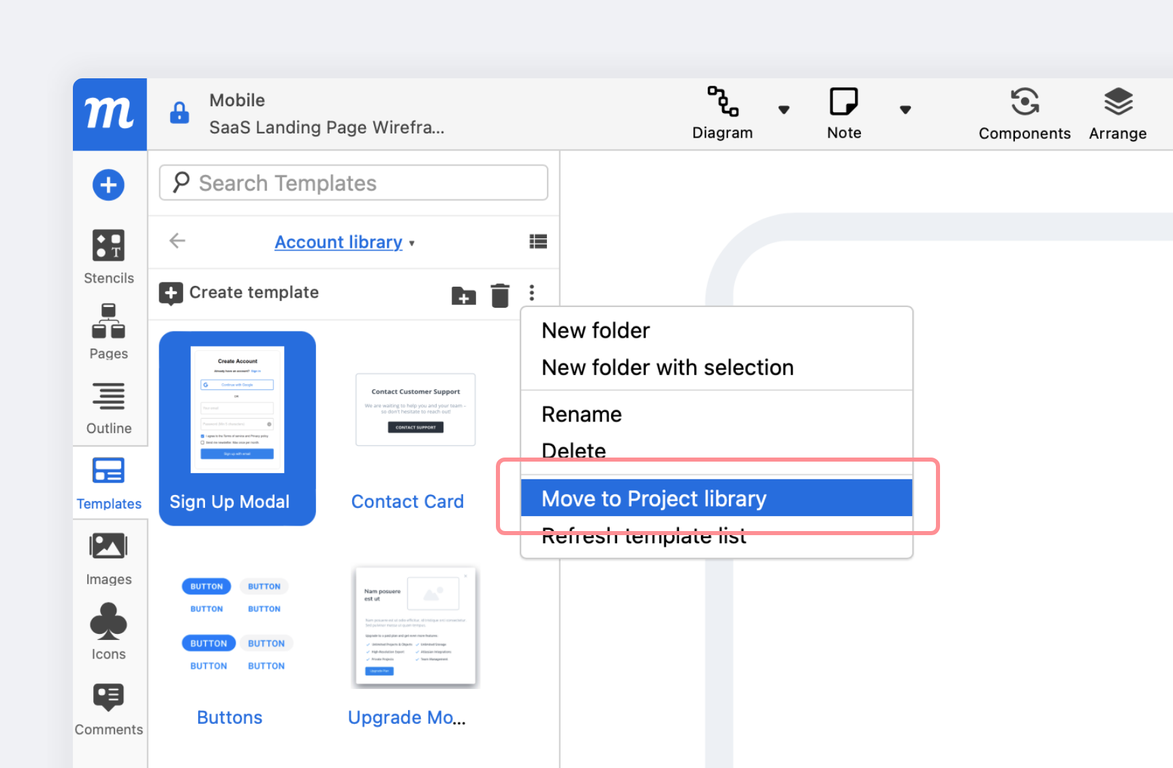
Task: Click the Create template button
Action: click(x=240, y=293)
